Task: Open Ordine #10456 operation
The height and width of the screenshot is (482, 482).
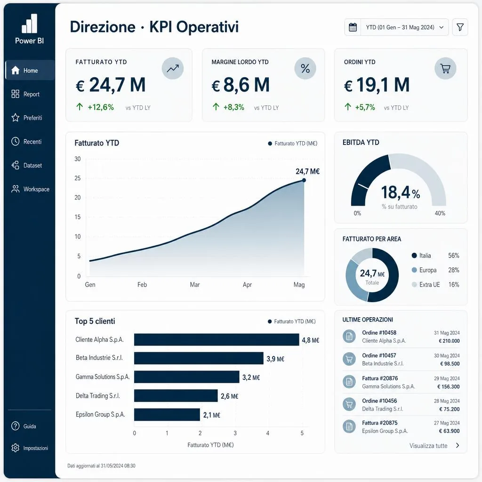Action: 401,404
